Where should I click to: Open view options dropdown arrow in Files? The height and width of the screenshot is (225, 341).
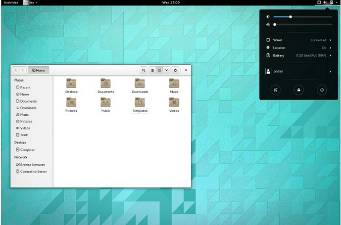(x=167, y=70)
